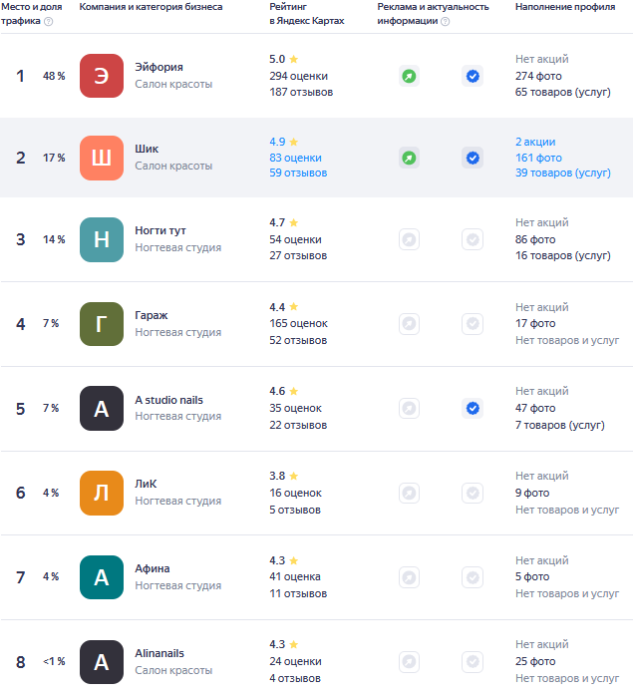The height and width of the screenshot is (698, 633).
Task: Click the grey verification badge for Alinanails
Action: pos(473,661)
